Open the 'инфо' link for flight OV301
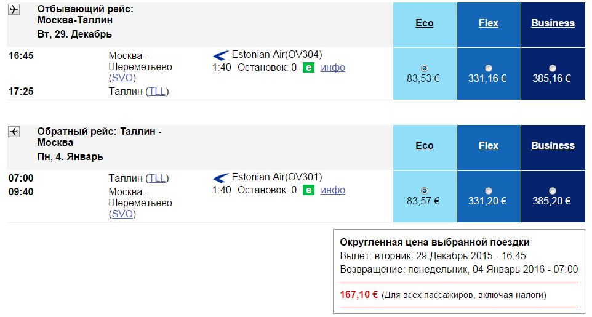The width and height of the screenshot is (592, 317). (333, 190)
